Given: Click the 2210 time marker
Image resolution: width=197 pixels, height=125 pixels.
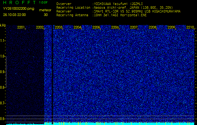Looking at the screenshot, I should coord(190,27).
